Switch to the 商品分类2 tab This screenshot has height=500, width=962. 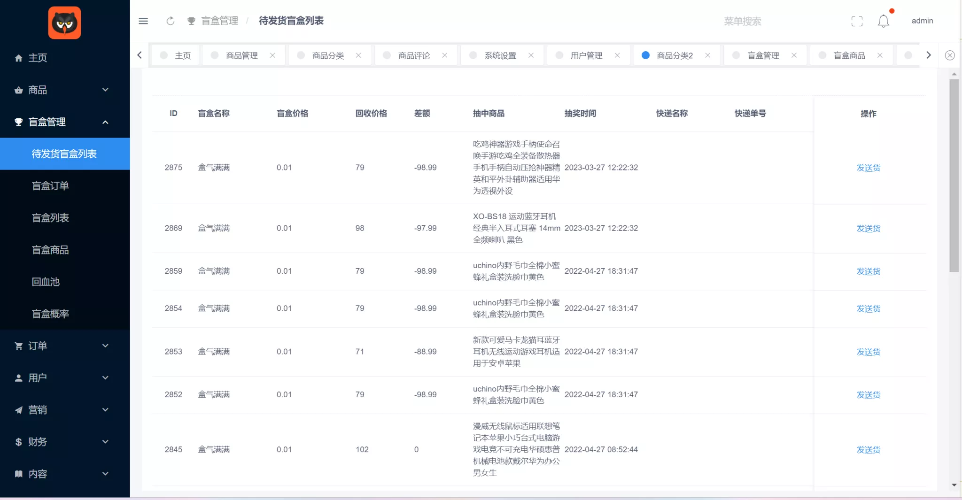pos(674,55)
